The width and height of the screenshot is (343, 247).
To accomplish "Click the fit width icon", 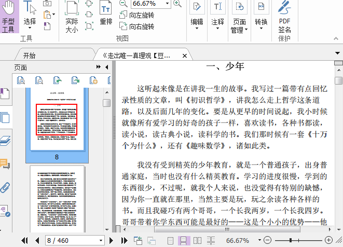I will 89,15.
